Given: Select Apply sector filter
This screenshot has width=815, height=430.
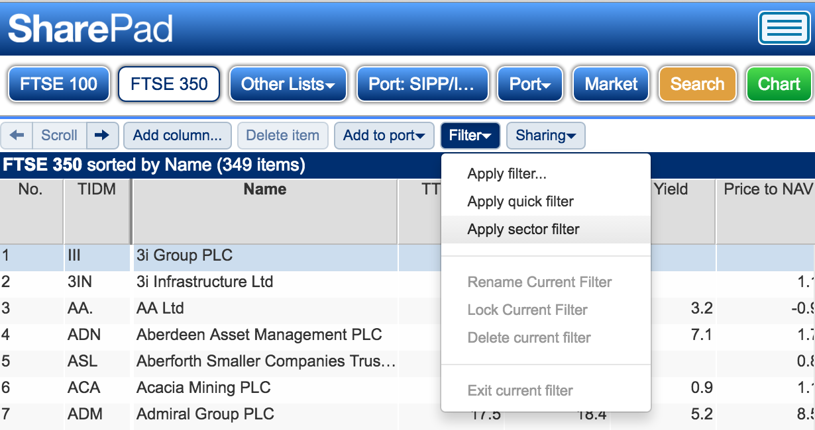Looking at the screenshot, I should [546, 230].
